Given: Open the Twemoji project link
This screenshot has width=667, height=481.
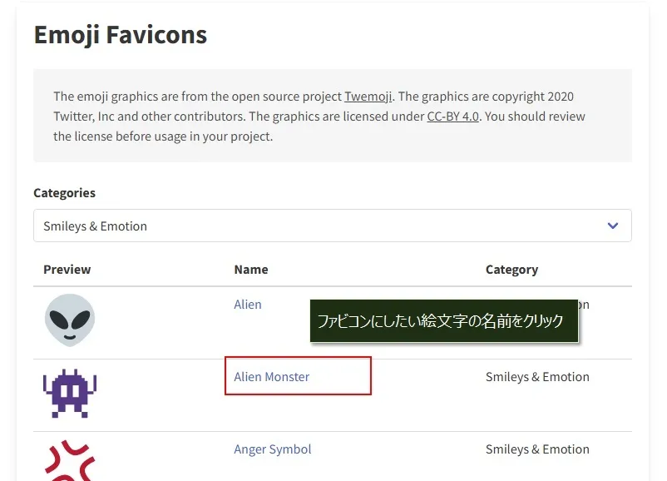Looking at the screenshot, I should [368, 97].
